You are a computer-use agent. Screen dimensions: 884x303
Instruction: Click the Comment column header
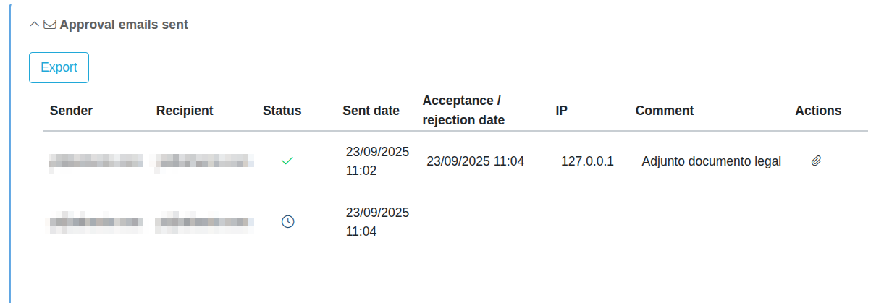pyautogui.click(x=665, y=111)
